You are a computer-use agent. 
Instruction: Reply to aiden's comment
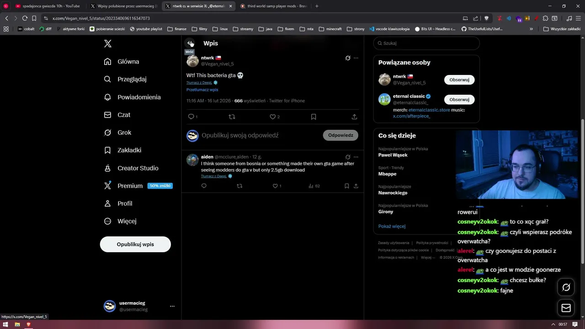(x=204, y=186)
